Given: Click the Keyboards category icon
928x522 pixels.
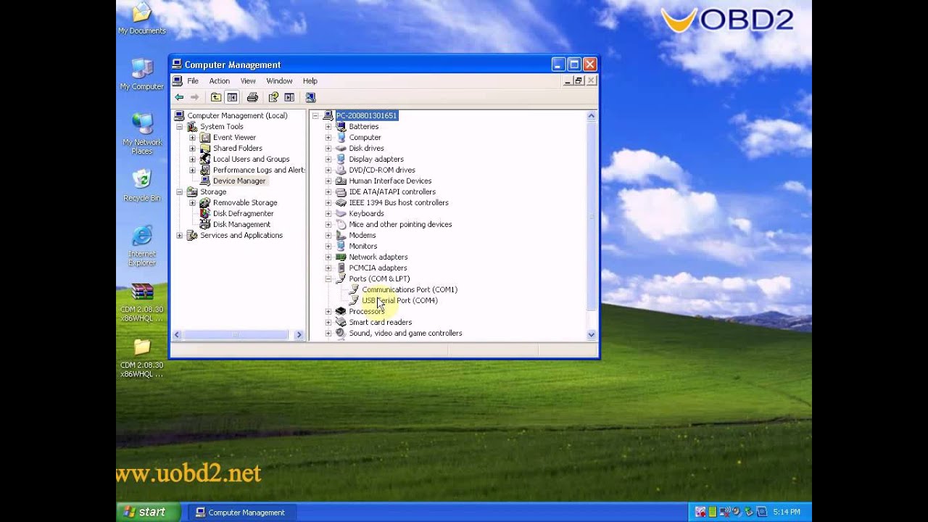Looking at the screenshot, I should click(x=341, y=213).
